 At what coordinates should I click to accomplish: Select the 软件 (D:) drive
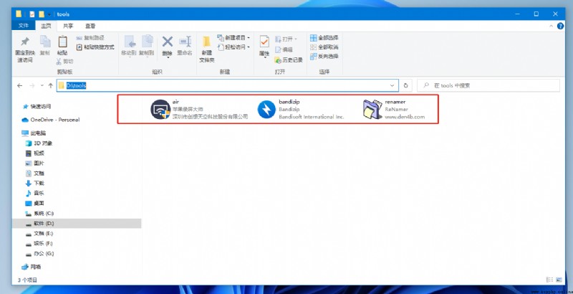[x=77, y=224]
